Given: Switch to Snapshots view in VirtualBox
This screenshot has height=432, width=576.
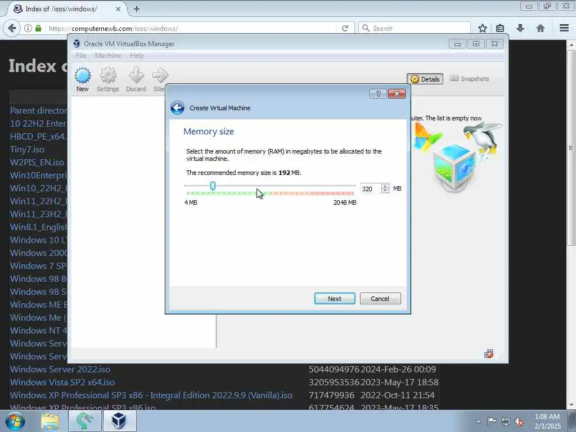Looking at the screenshot, I should 470,79.
